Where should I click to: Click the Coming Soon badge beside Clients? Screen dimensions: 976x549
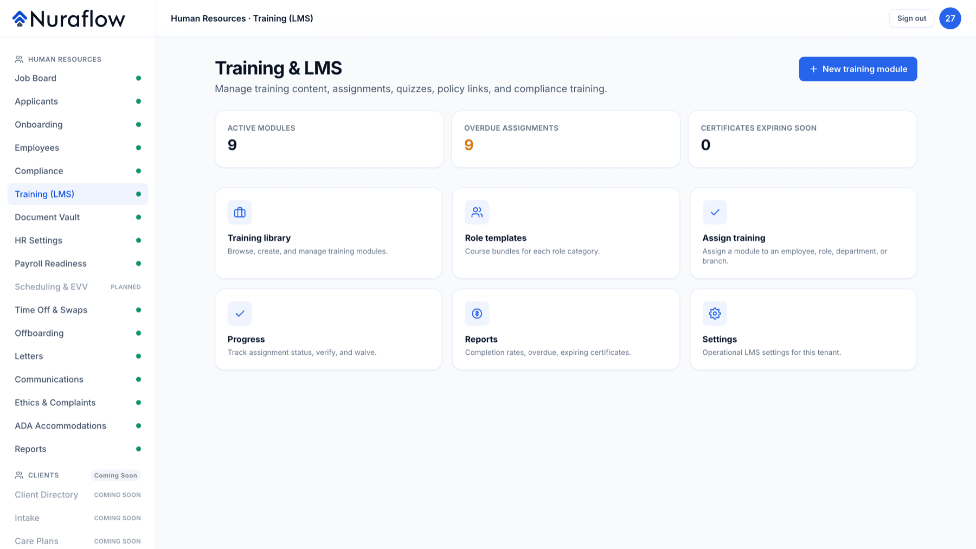click(x=115, y=476)
